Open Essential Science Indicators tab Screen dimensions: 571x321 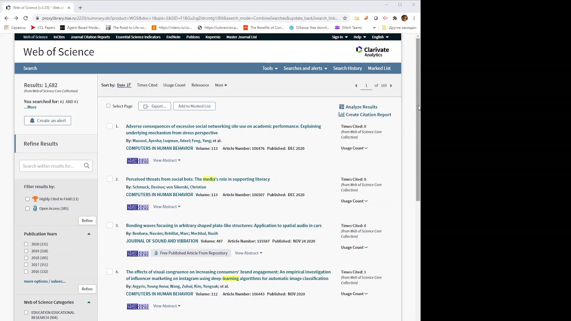(138, 37)
